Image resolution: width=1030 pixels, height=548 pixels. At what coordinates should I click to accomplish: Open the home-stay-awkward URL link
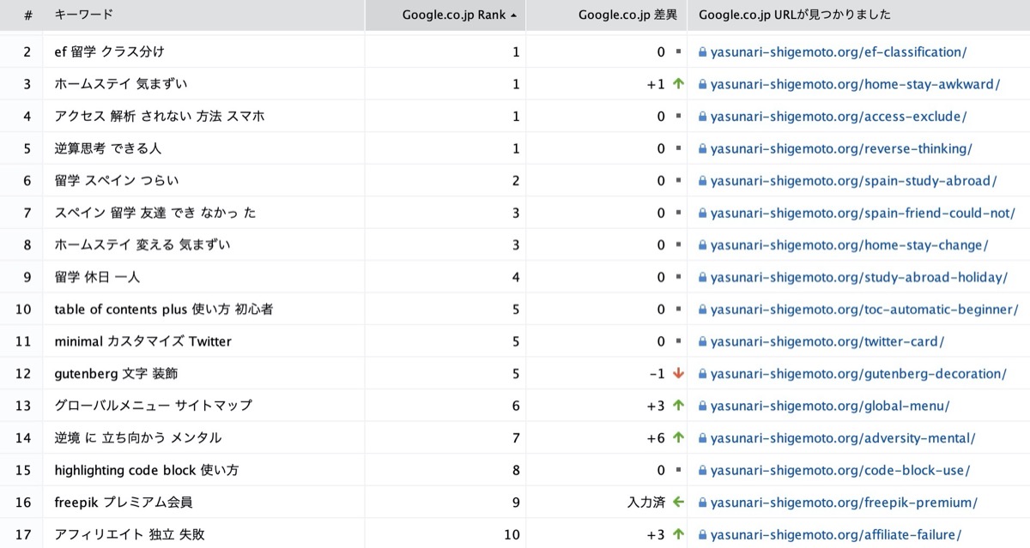coord(855,84)
